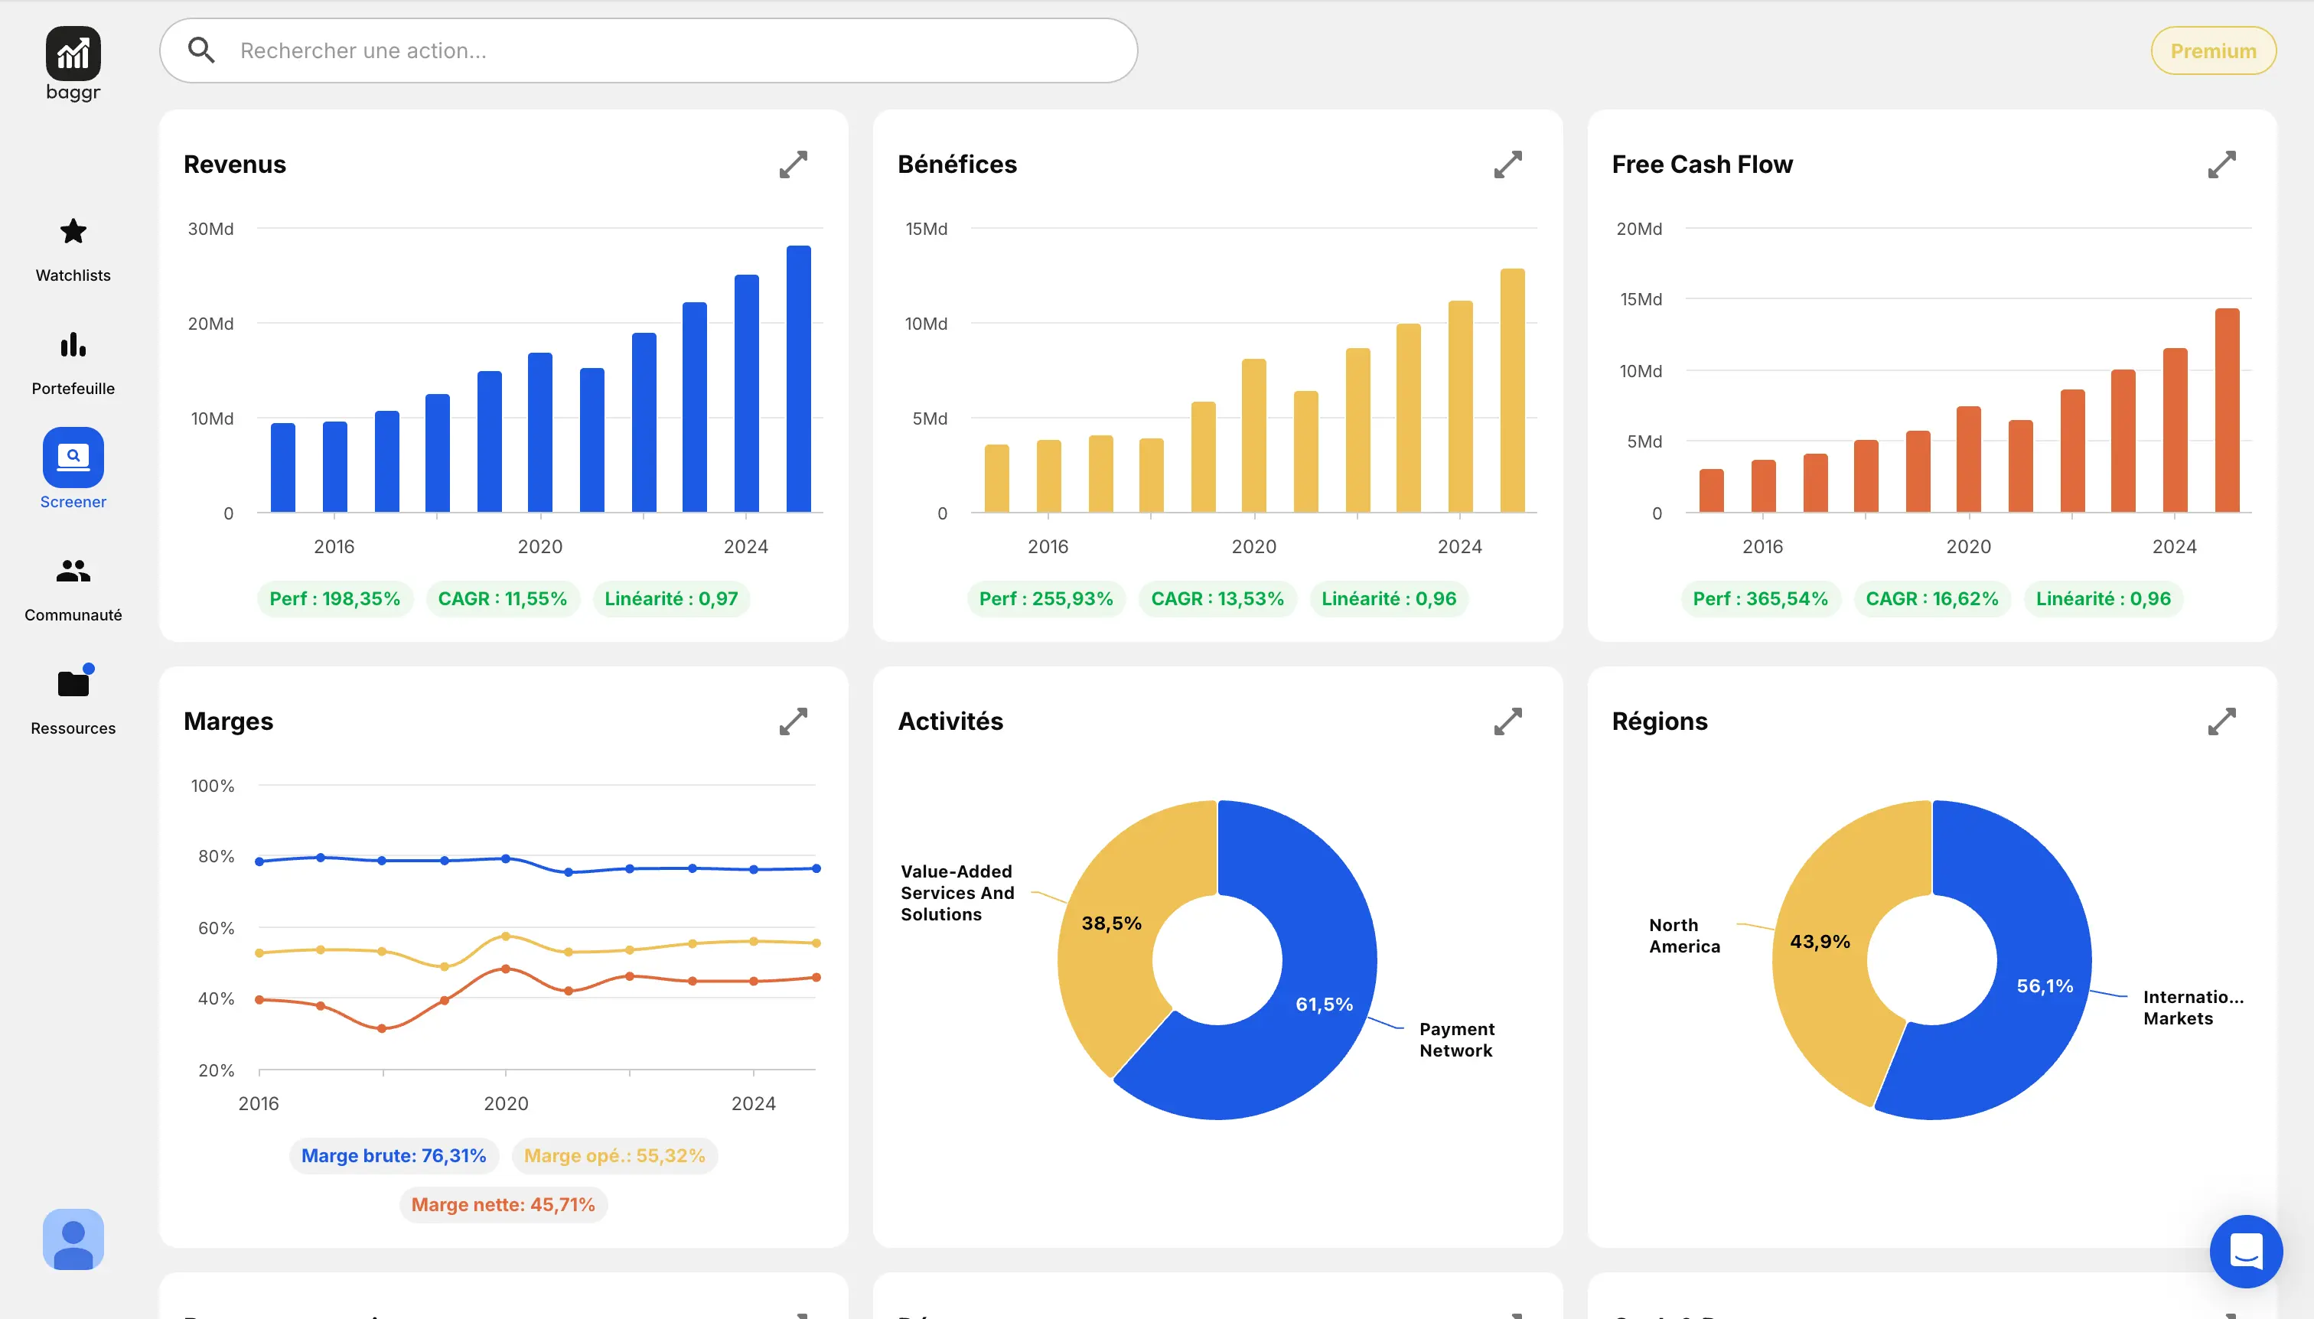
Task: Toggle the Marge opé. legend pill
Action: [614, 1156]
